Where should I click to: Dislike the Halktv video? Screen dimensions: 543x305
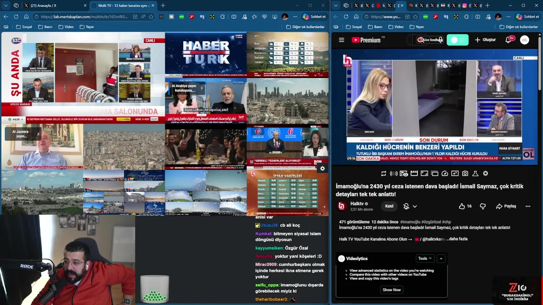483,206
